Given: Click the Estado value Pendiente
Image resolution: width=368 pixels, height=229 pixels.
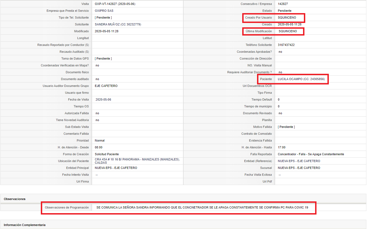Looking at the screenshot, I should 284,11.
